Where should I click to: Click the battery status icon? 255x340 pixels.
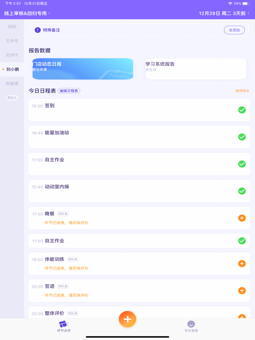coord(246,4)
